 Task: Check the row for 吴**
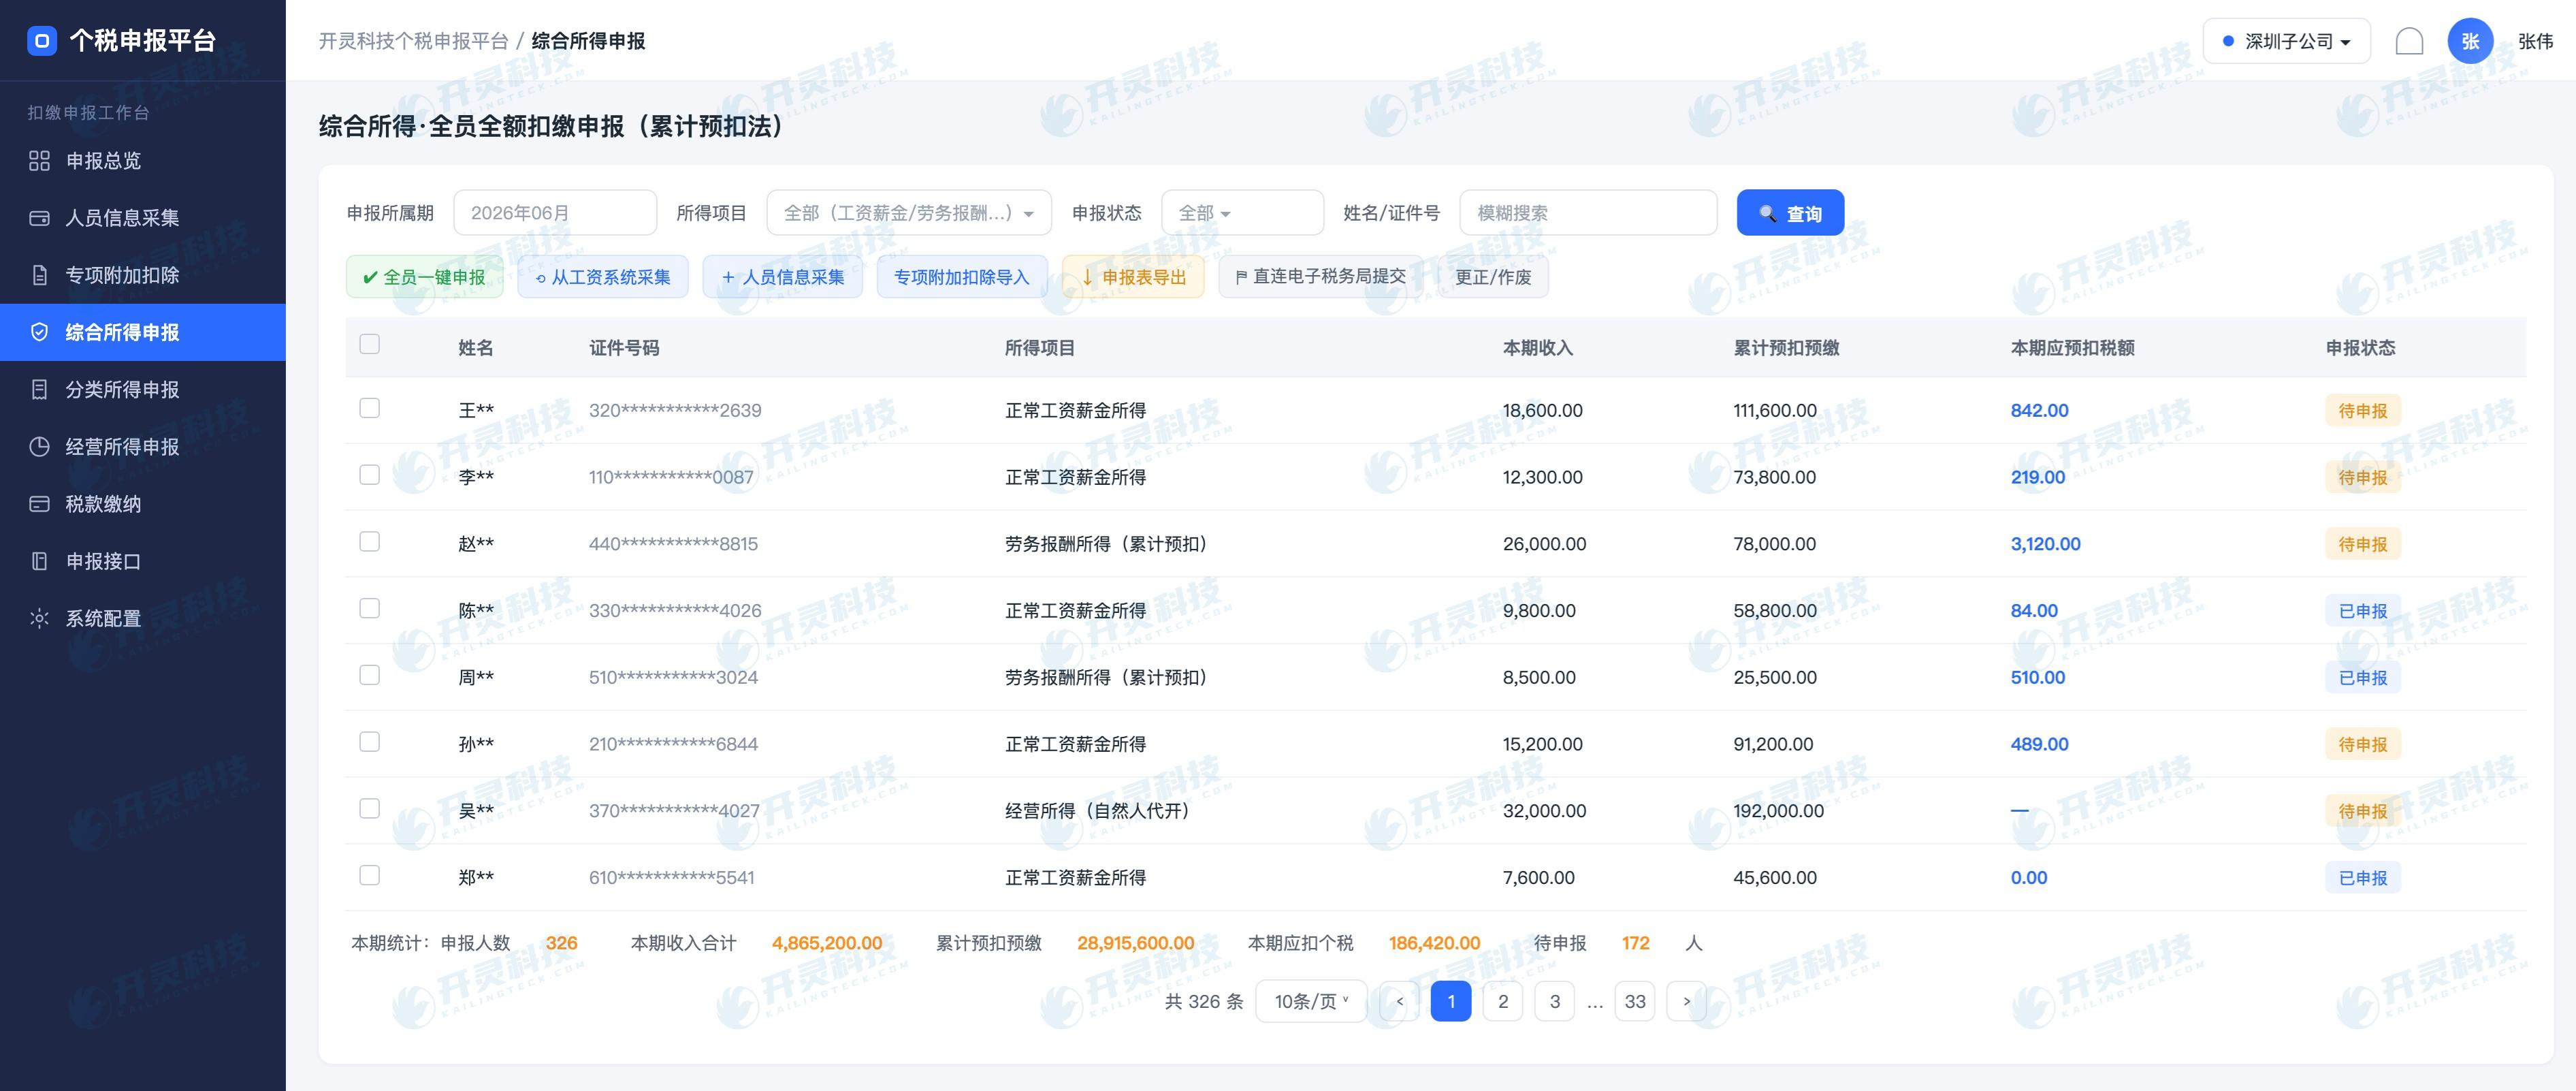point(369,808)
